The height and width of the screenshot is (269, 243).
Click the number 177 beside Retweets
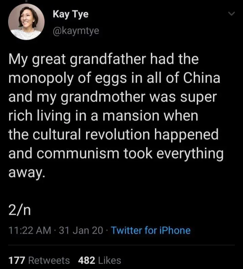point(17,260)
